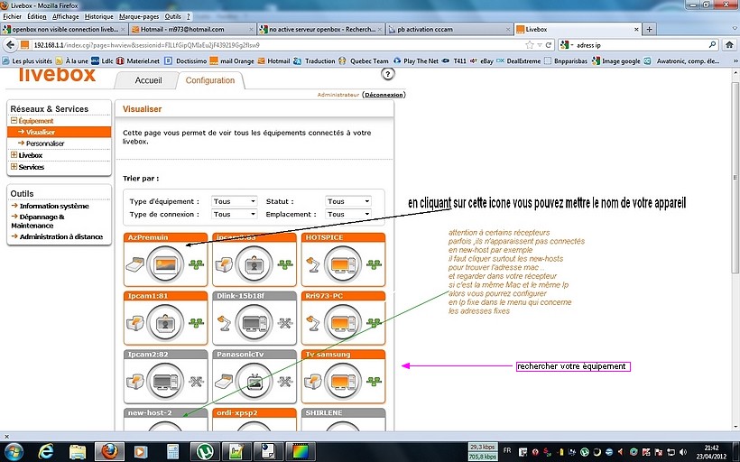The width and height of the screenshot is (740, 462).
Task: Collapse the Équipement tree section
Action: point(14,121)
